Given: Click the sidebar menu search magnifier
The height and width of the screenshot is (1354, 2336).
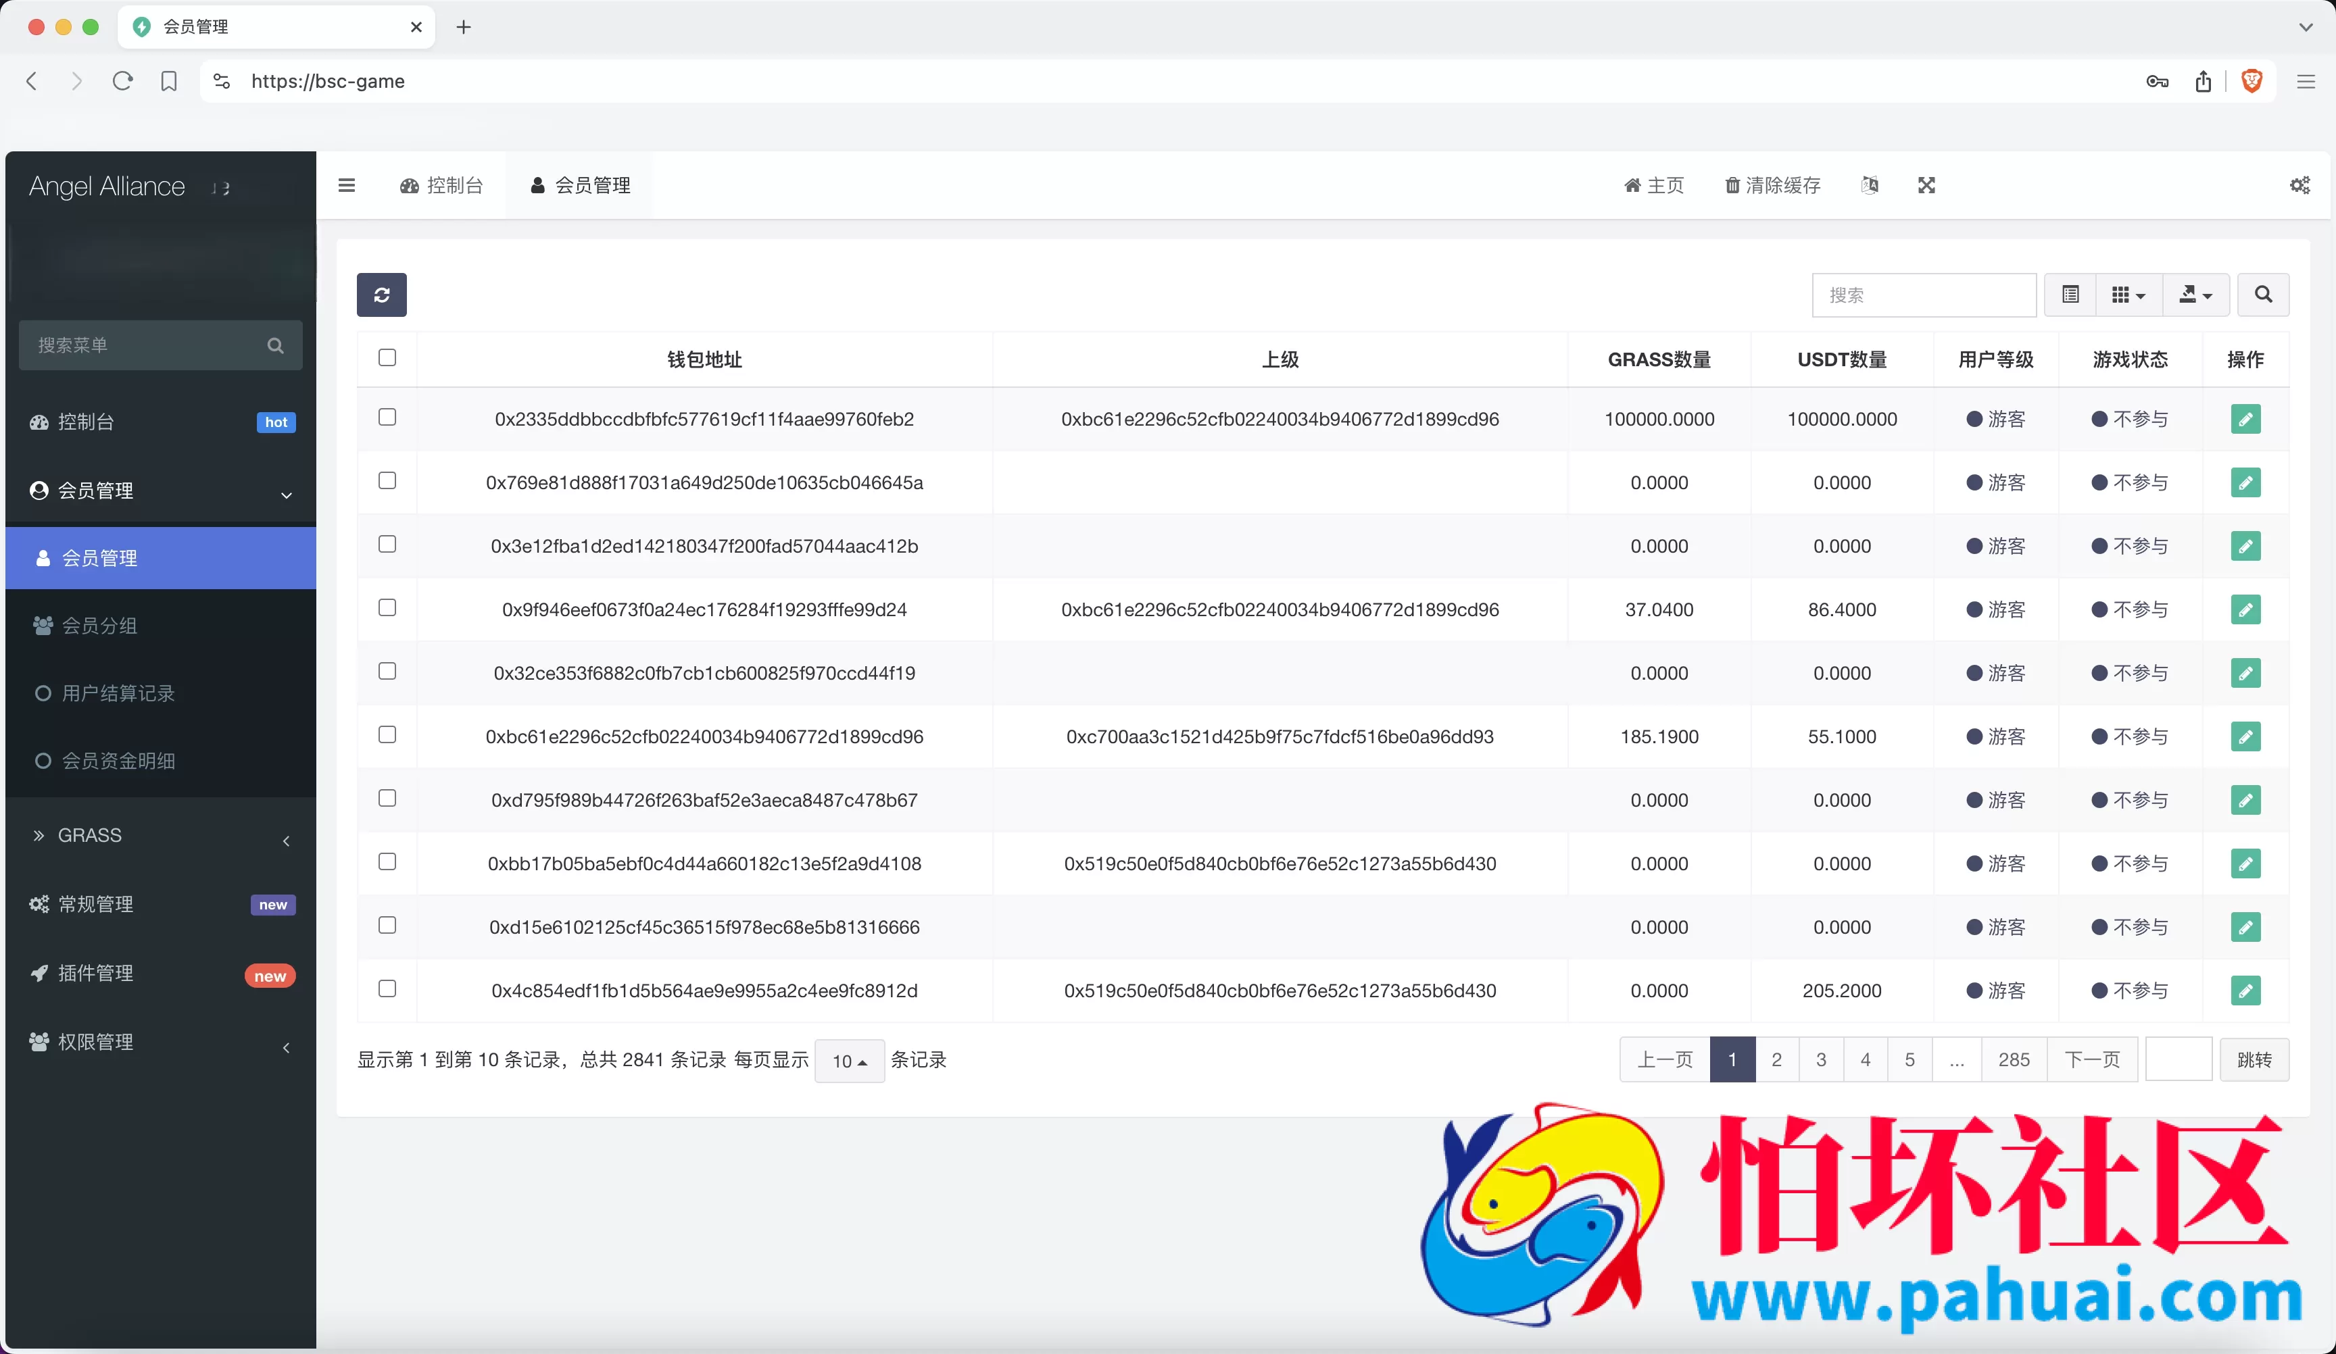Looking at the screenshot, I should (x=275, y=345).
